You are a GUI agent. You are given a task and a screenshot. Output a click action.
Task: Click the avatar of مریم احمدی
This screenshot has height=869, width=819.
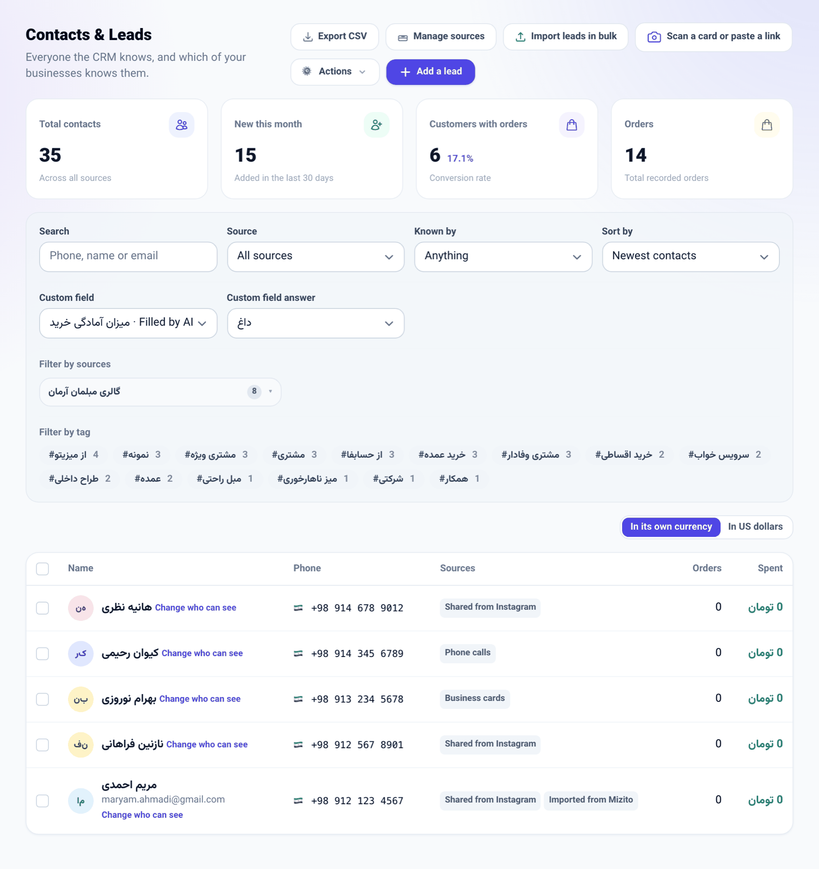click(81, 801)
